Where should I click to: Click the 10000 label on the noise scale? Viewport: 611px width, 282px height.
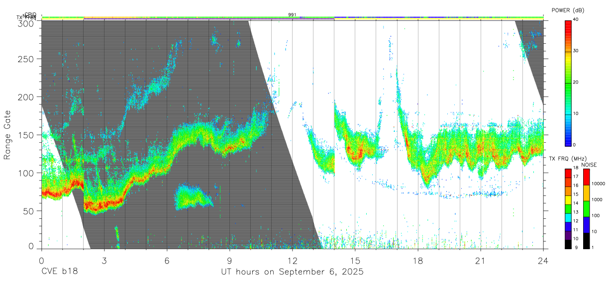tap(598, 184)
